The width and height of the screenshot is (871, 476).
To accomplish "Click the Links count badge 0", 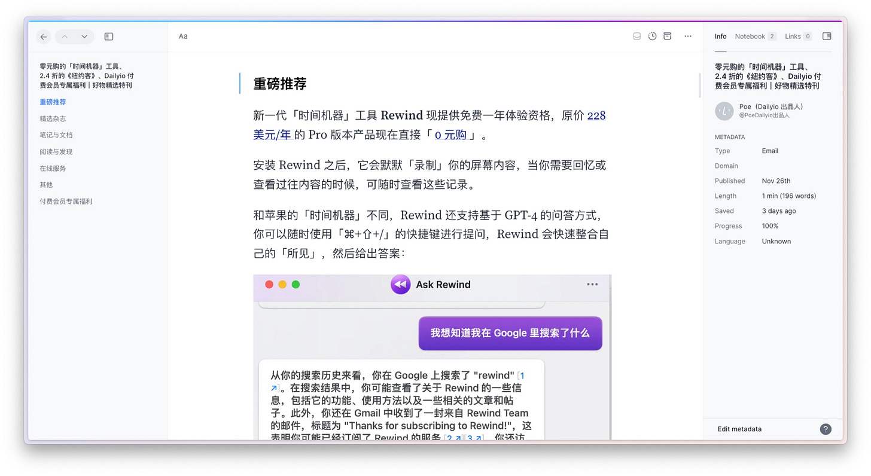I will (808, 36).
